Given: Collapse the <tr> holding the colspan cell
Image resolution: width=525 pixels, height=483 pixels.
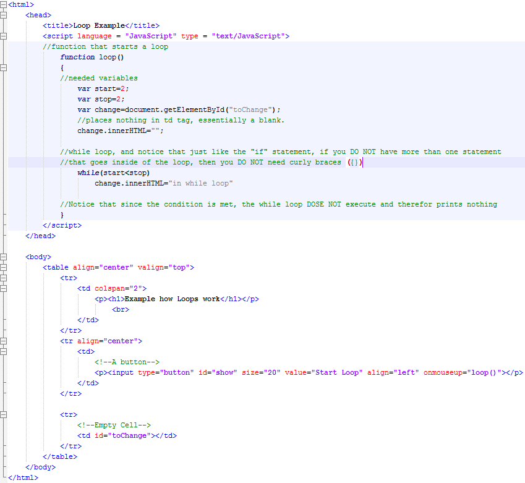Looking at the screenshot, I should click(3, 278).
